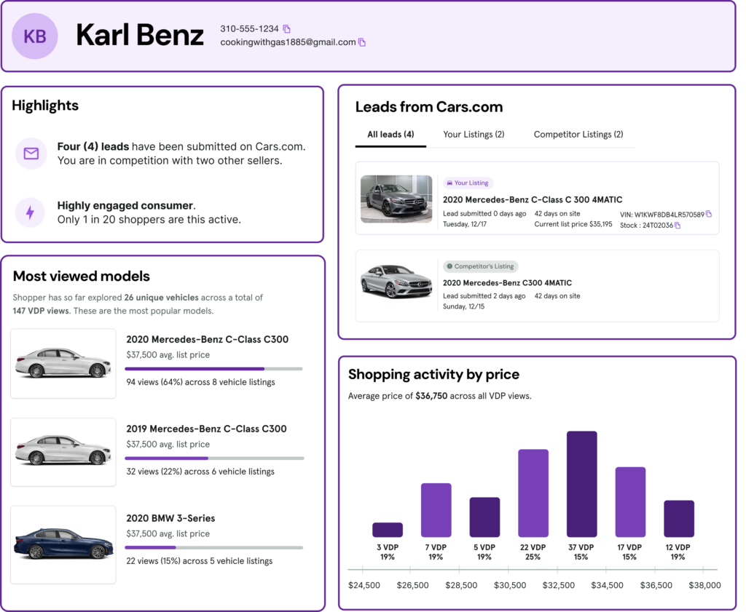Copy the stock number 24T02036
The height and width of the screenshot is (612, 746).
(678, 226)
